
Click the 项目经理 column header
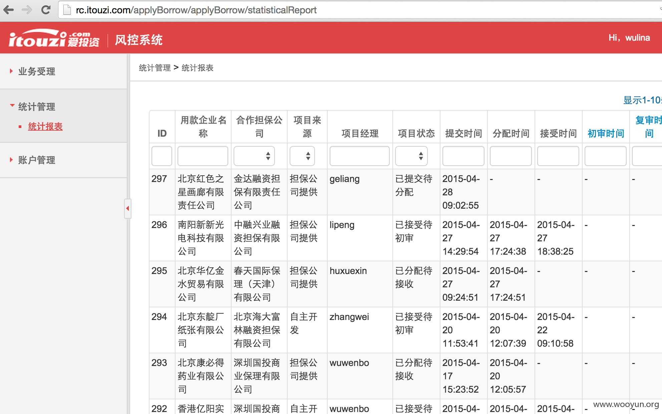(x=360, y=134)
